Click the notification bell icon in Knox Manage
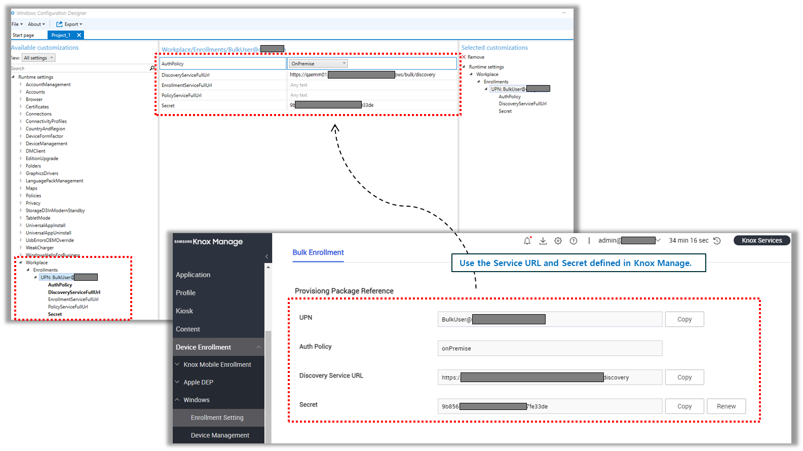Screen dimensions: 803x451 coord(527,241)
